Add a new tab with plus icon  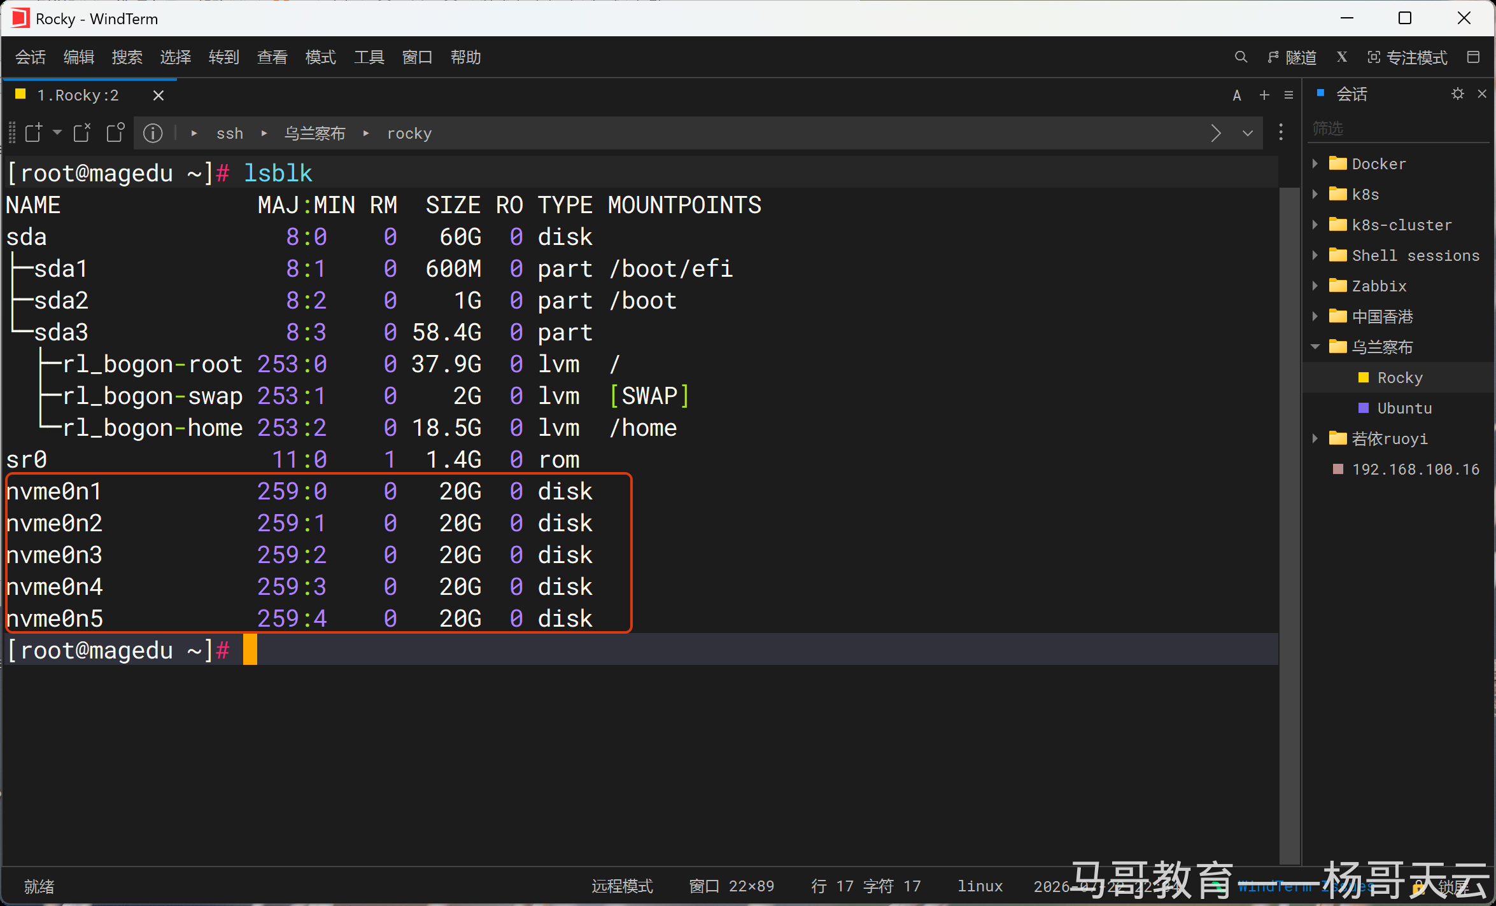click(1264, 95)
